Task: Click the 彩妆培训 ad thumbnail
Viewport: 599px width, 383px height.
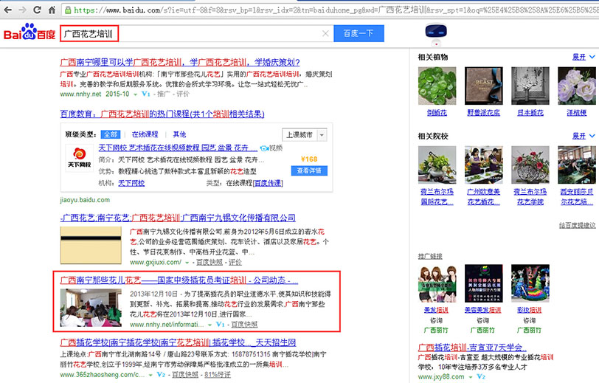Action: point(530,283)
